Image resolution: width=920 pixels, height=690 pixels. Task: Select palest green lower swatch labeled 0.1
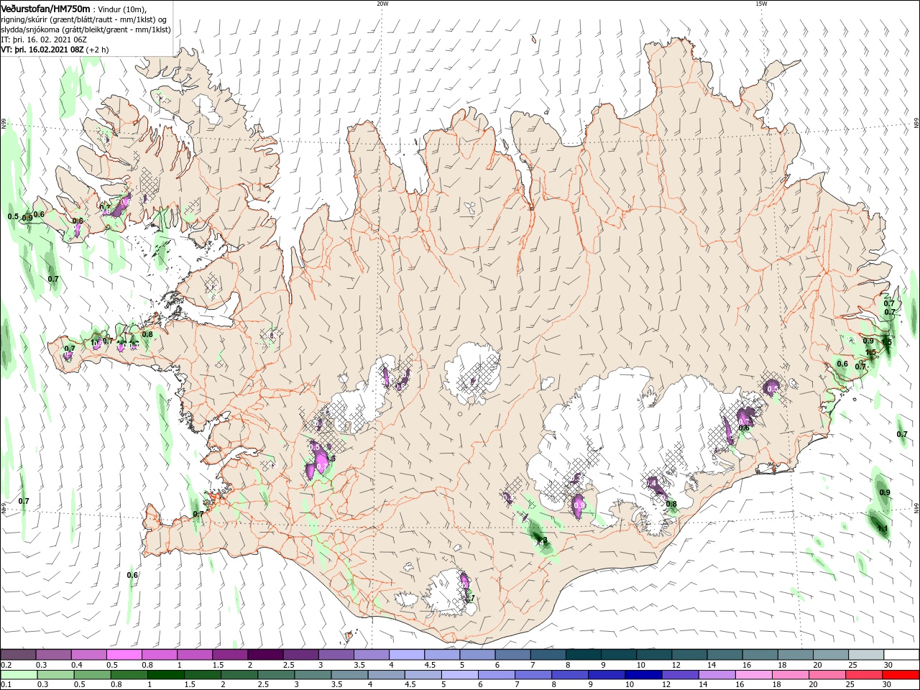[x=18, y=675]
